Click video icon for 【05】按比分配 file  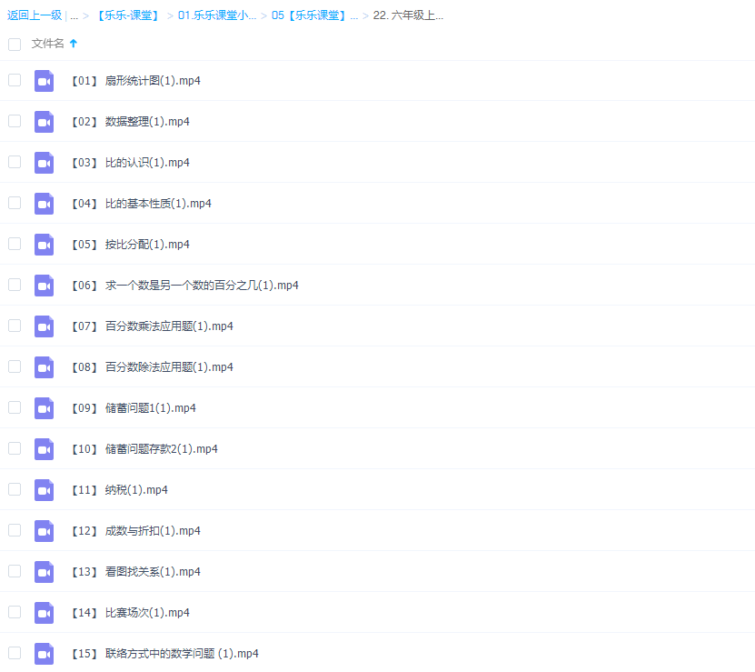click(44, 245)
